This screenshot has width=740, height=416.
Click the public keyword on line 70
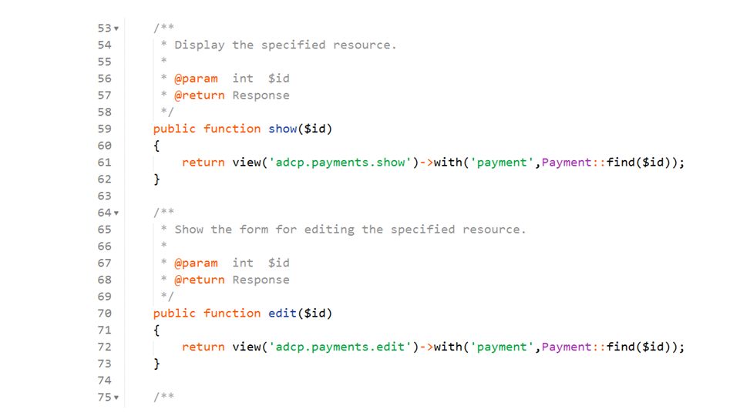click(x=174, y=314)
